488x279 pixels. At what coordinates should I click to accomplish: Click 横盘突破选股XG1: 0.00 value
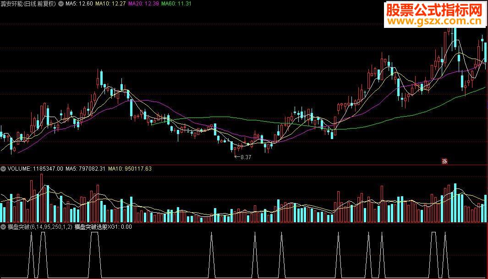pos(103,227)
